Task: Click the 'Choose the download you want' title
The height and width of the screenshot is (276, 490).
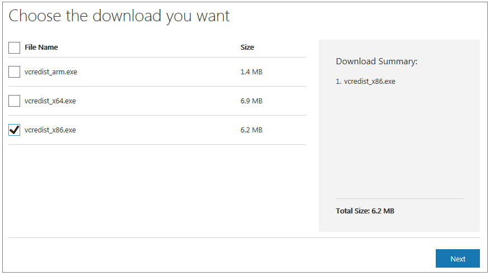Action: [x=119, y=16]
